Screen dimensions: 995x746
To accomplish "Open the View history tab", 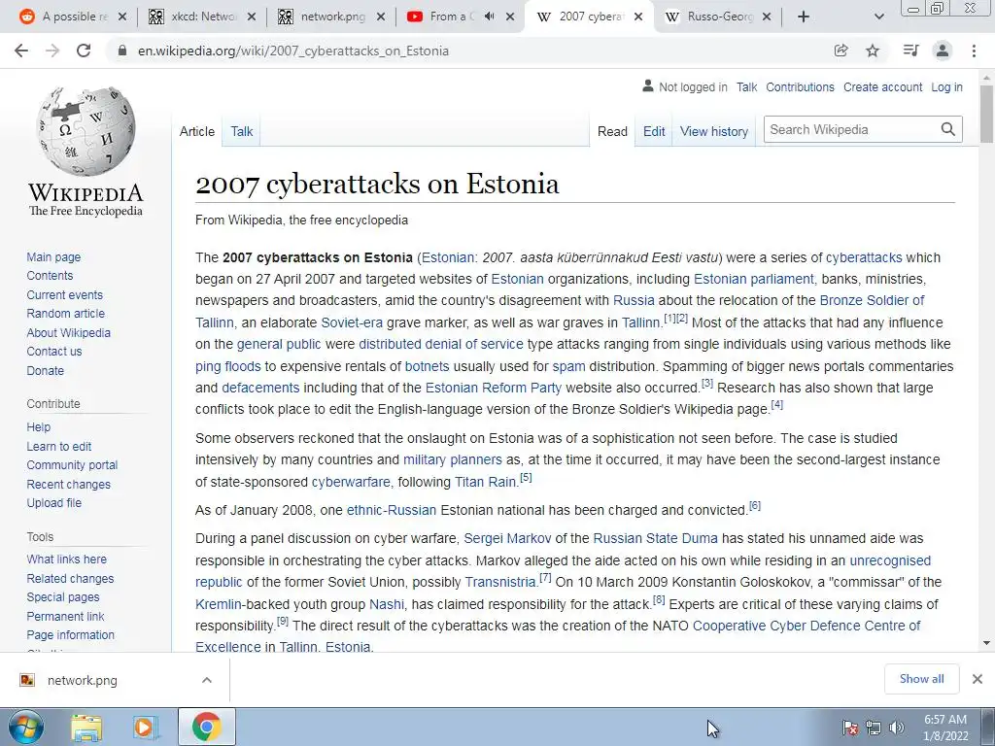I will [x=714, y=131].
